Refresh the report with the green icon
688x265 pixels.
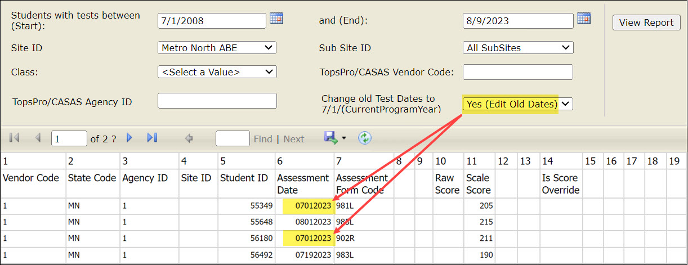(x=365, y=138)
